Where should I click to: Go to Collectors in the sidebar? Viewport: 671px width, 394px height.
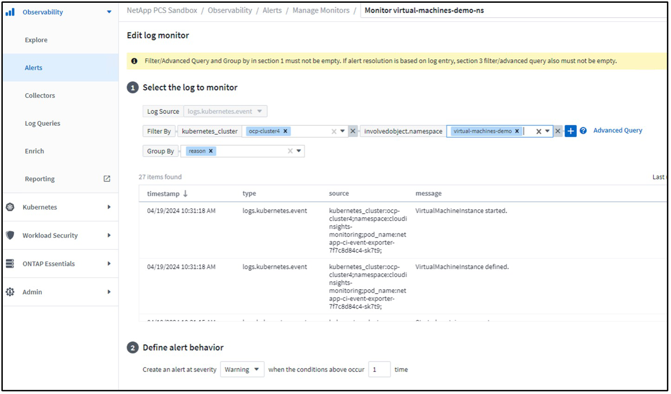(x=40, y=96)
